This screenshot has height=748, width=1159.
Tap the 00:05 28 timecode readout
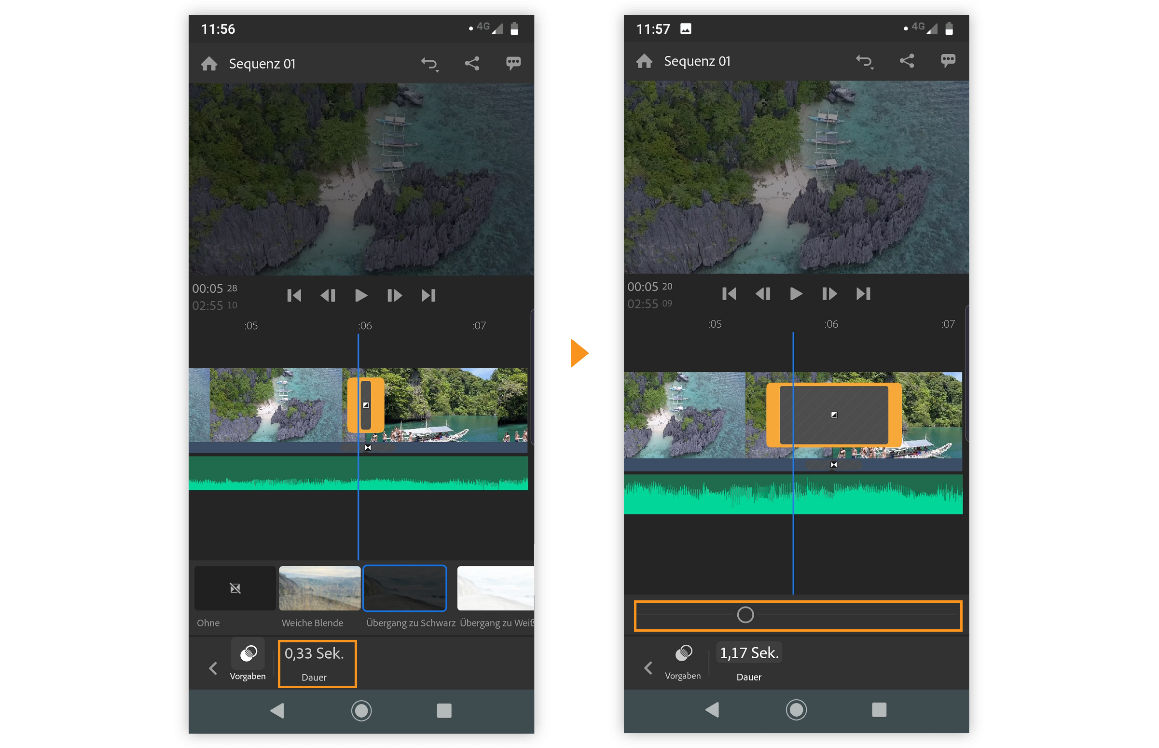(215, 289)
